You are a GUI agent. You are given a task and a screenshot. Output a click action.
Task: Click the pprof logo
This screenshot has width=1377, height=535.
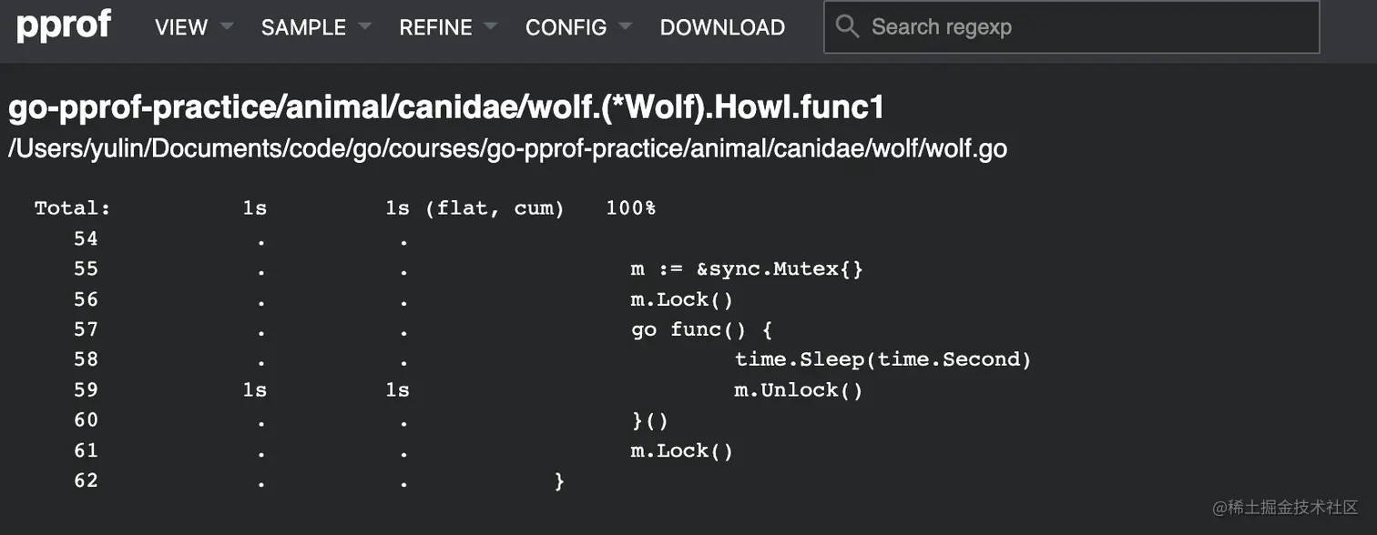coord(64,26)
